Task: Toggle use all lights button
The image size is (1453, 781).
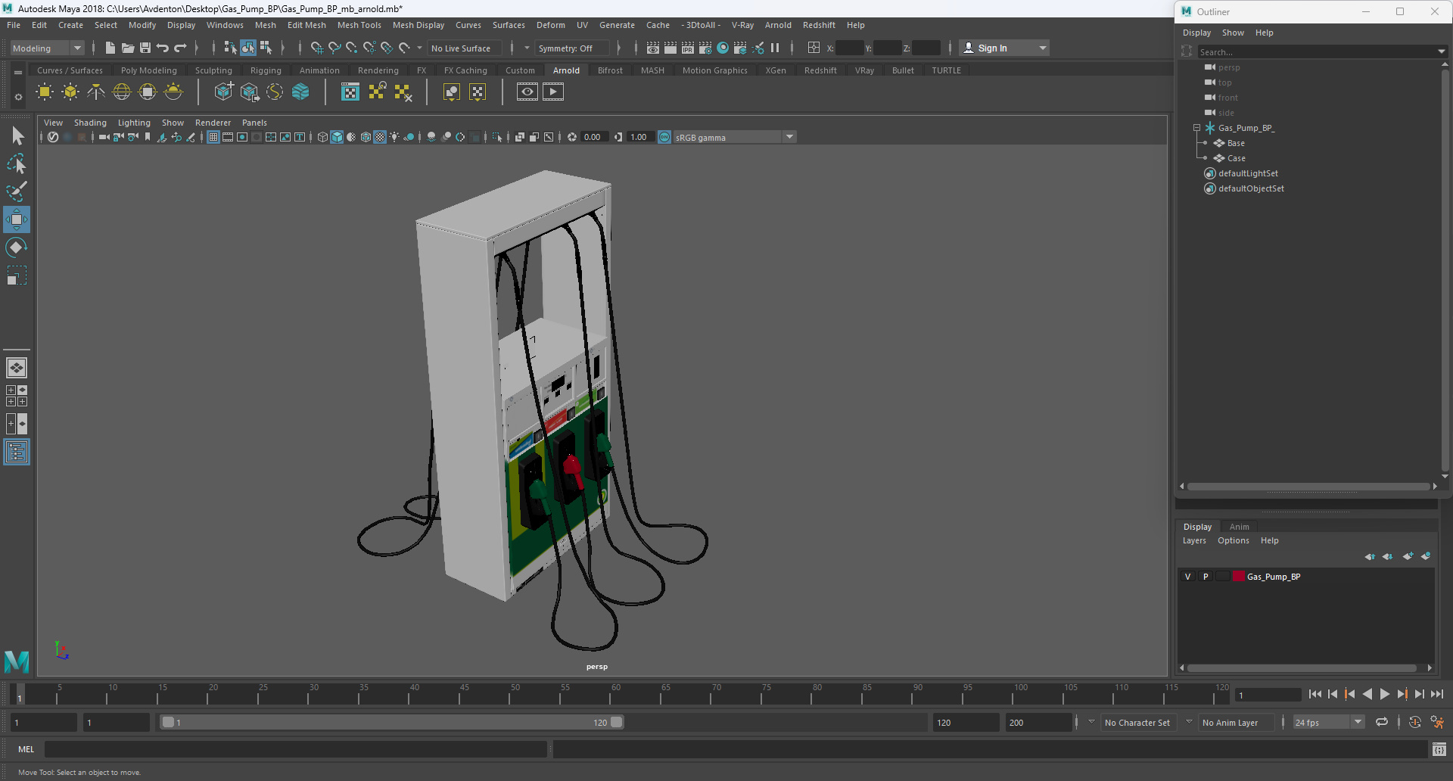Action: pyautogui.click(x=394, y=137)
